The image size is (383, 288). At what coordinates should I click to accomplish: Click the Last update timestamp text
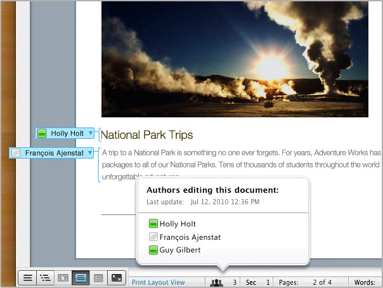[x=203, y=202]
